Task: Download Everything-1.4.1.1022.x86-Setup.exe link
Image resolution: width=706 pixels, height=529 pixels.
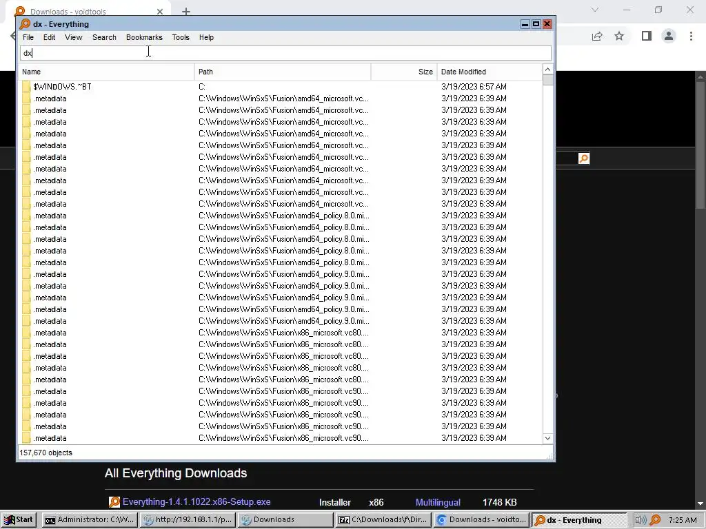Action: point(196,501)
